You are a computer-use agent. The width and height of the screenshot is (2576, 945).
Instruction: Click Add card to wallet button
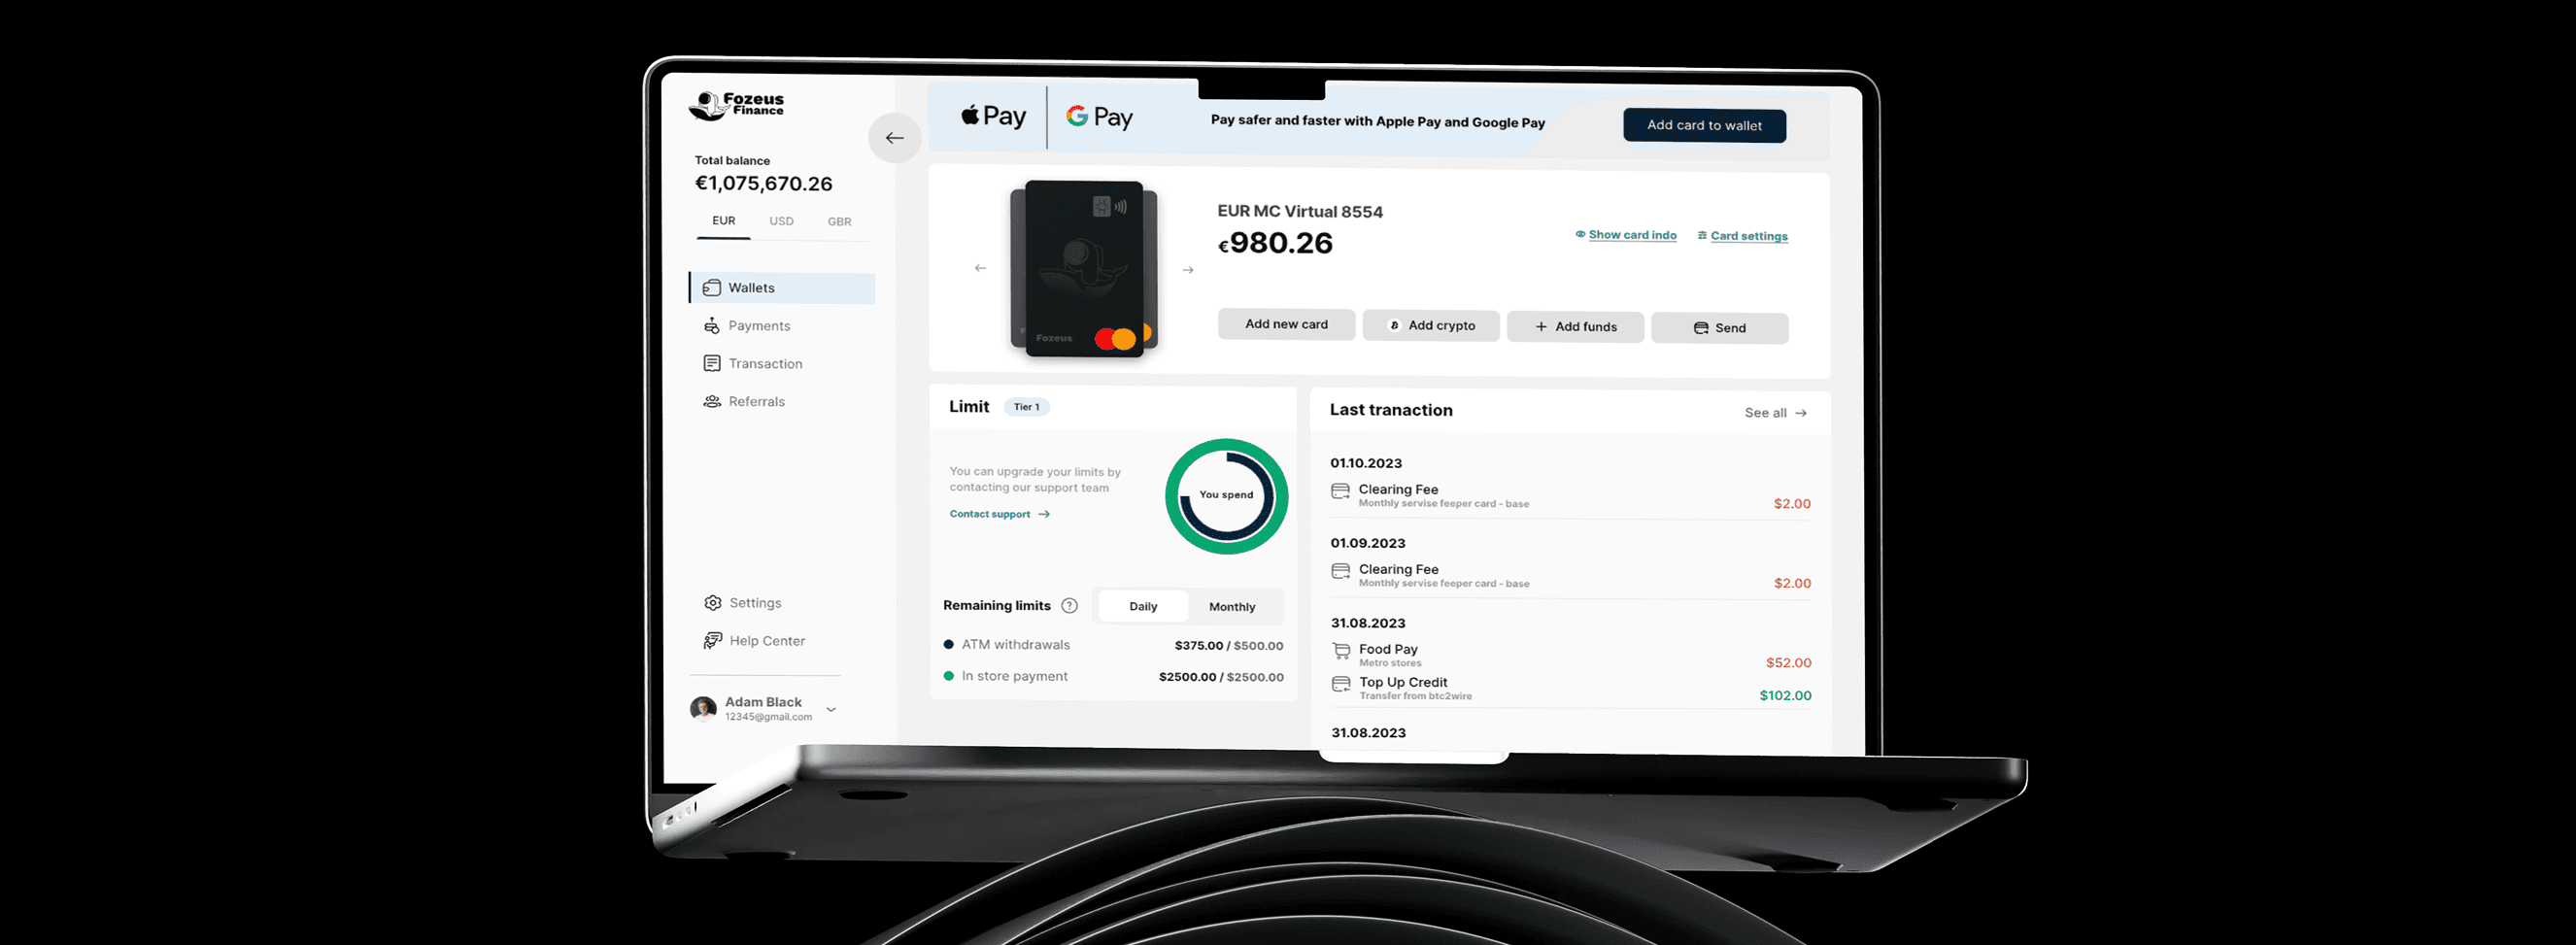(1704, 125)
